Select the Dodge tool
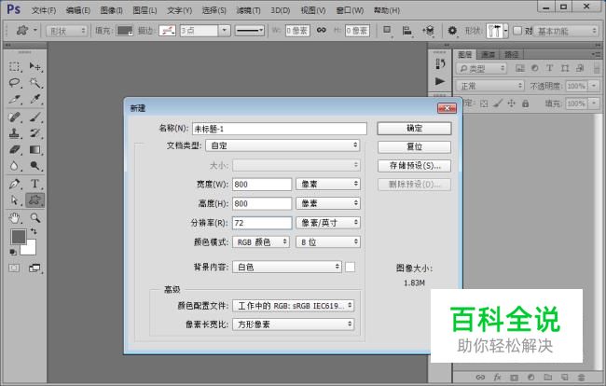This screenshot has width=606, height=386. pos(35,166)
